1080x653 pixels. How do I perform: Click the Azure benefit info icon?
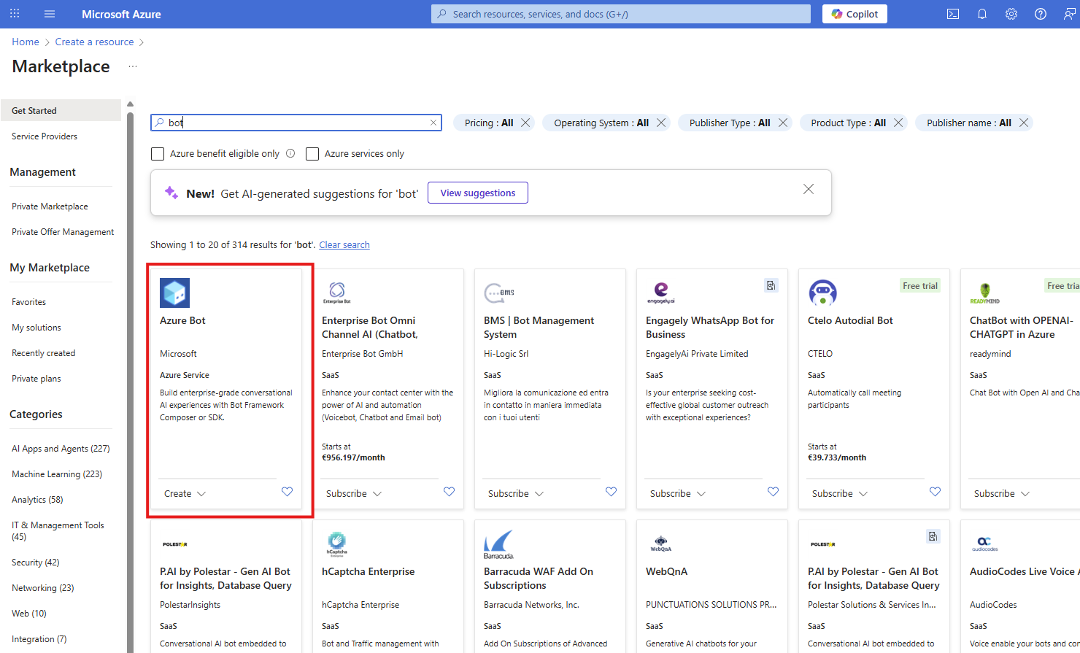coord(290,153)
